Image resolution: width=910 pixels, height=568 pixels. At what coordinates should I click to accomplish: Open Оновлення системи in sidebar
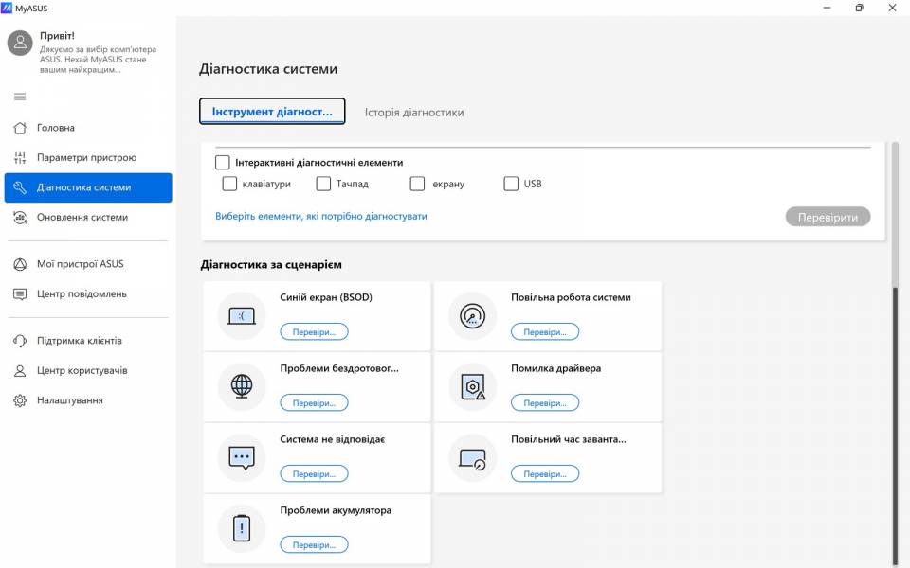82,217
